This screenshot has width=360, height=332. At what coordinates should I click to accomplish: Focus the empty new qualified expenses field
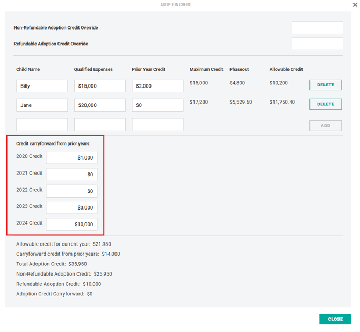click(x=99, y=125)
